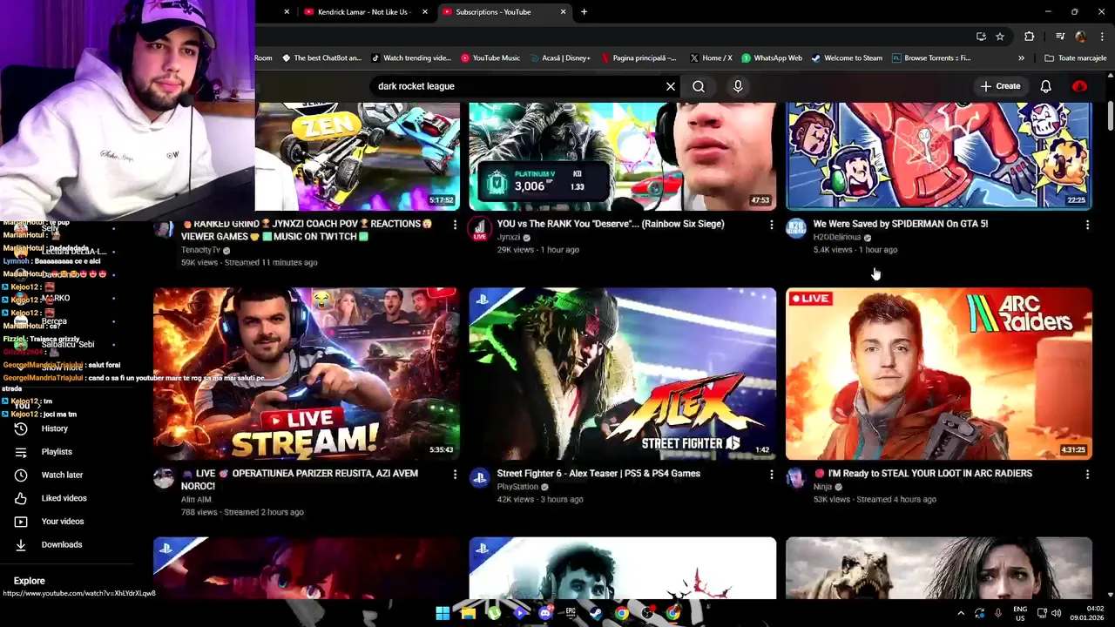This screenshot has height=627, width=1115.
Task: Expand the hidden bookmarks overflow chevron
Action: click(1021, 58)
